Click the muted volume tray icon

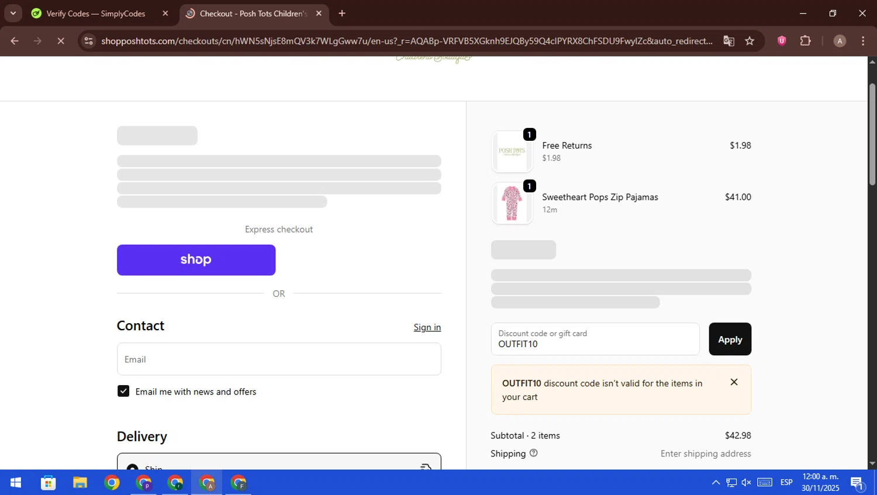pyautogui.click(x=747, y=482)
